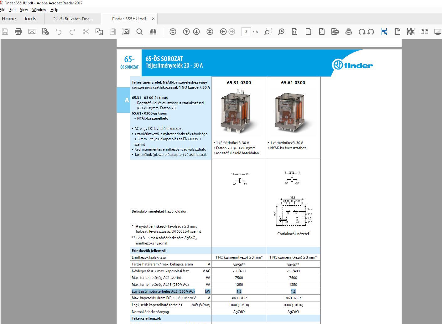Screen dimensions: 442x324
Task: Go to the next page arrow
Action: point(196,32)
